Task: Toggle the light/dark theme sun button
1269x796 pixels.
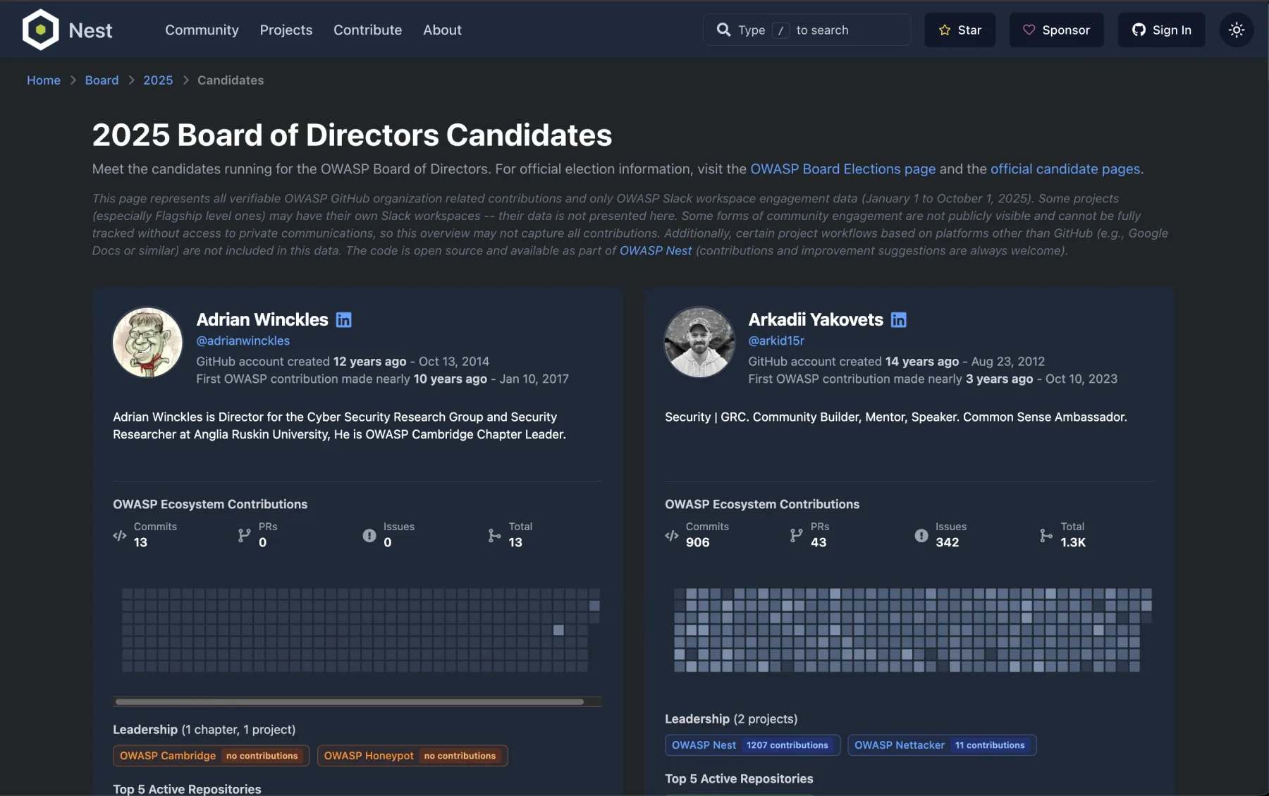Action: coord(1236,30)
